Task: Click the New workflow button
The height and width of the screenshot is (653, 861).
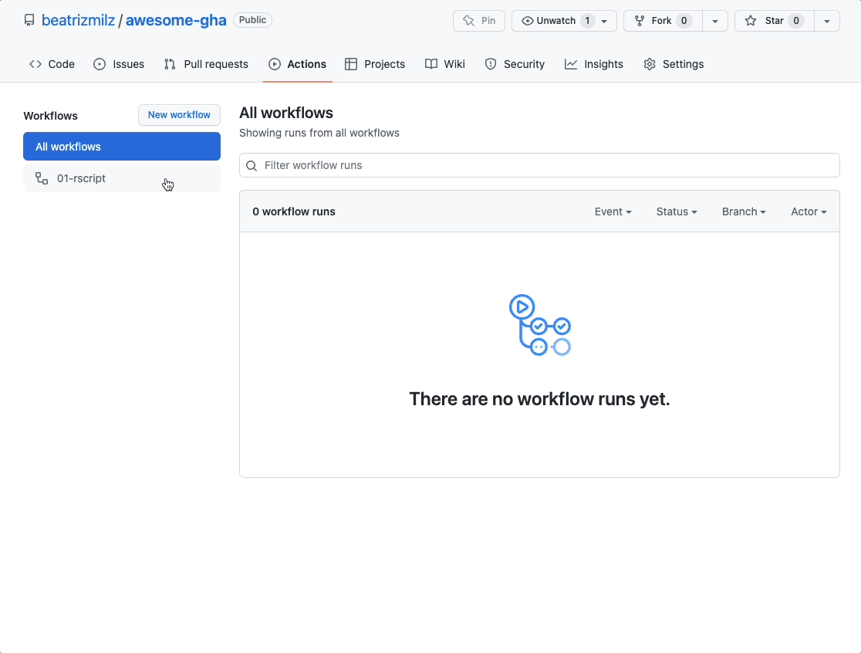Action: pos(179,115)
